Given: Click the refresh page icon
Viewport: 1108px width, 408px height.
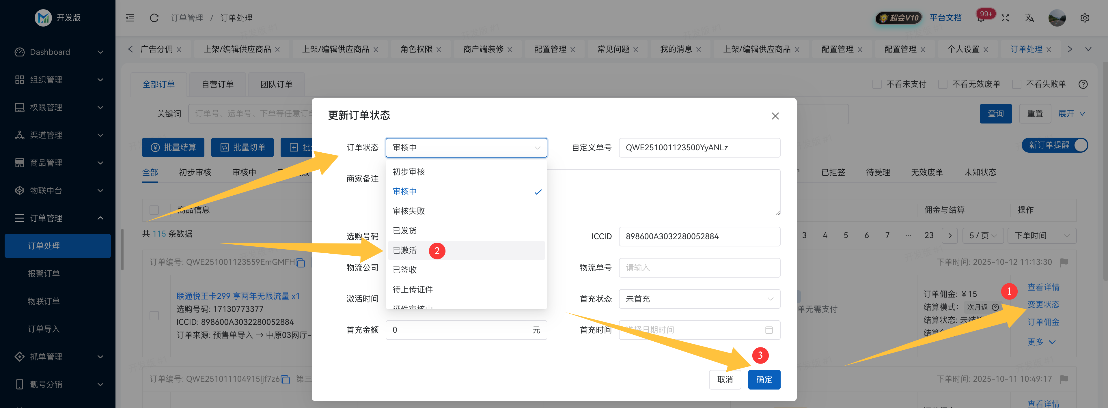Looking at the screenshot, I should click(154, 18).
